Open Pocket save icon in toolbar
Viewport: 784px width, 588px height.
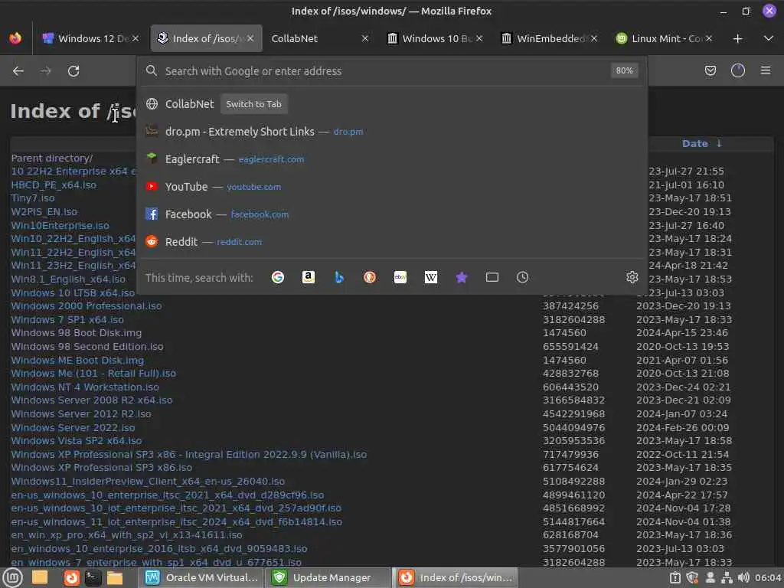[x=710, y=71]
